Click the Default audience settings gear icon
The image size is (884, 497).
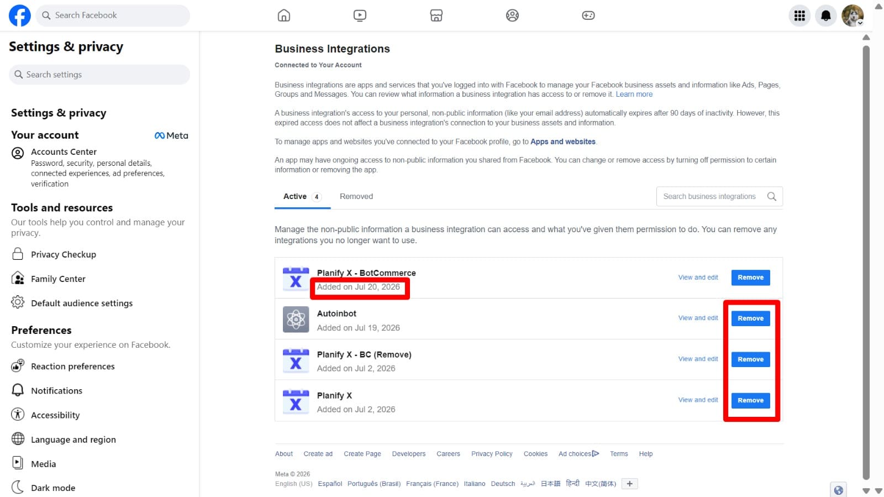coord(18,302)
